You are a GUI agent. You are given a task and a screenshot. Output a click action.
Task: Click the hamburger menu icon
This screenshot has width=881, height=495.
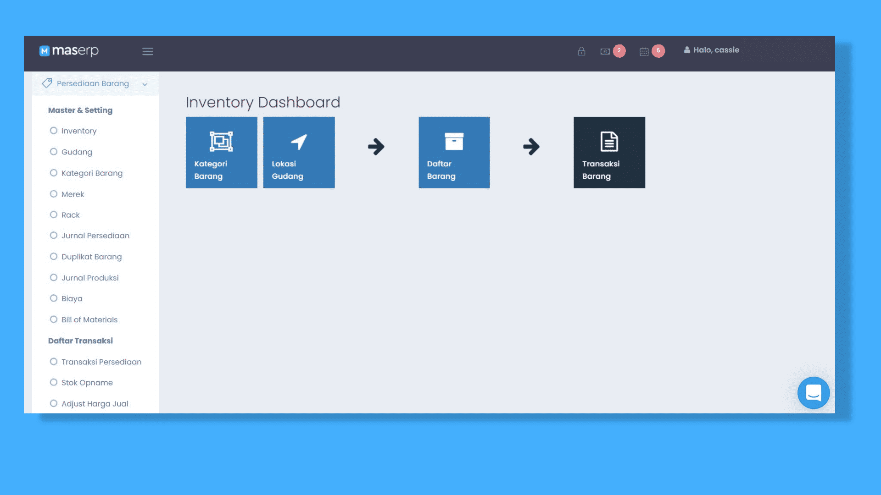(148, 51)
